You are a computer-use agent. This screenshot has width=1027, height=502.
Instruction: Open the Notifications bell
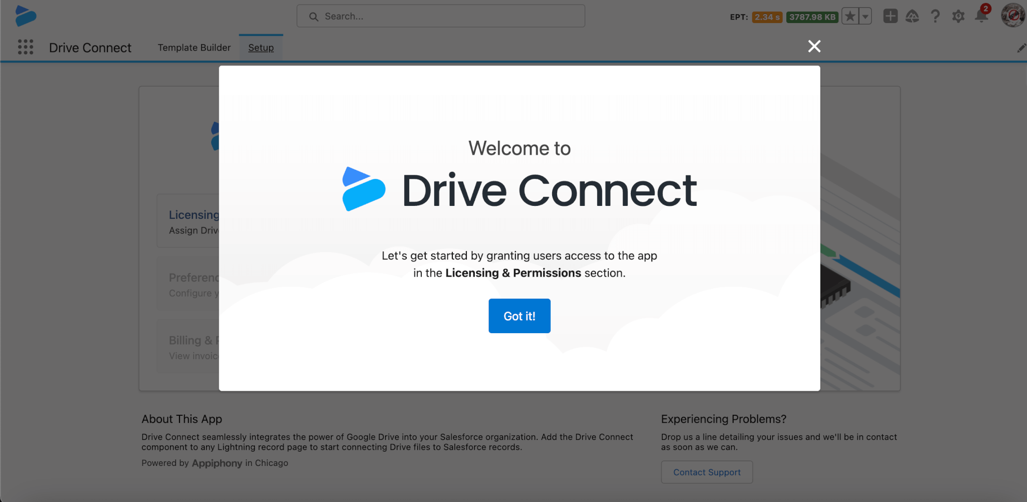[981, 16]
